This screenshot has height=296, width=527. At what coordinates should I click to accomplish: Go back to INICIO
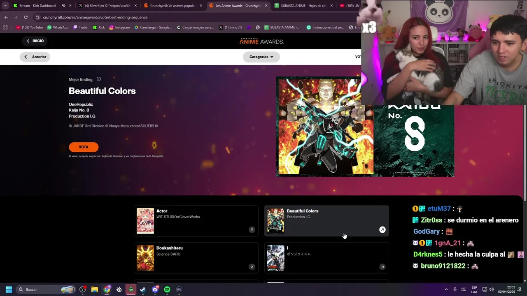[x=35, y=41]
